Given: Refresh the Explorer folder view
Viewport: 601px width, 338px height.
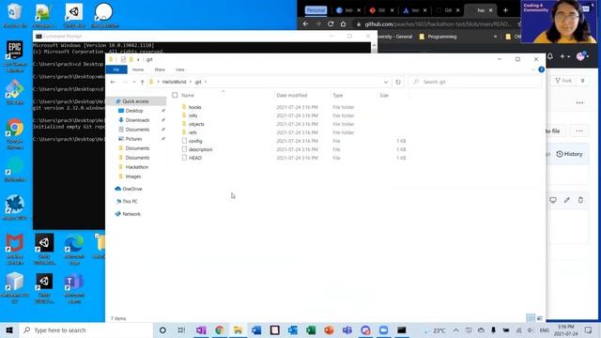Looking at the screenshot, I should 398,82.
